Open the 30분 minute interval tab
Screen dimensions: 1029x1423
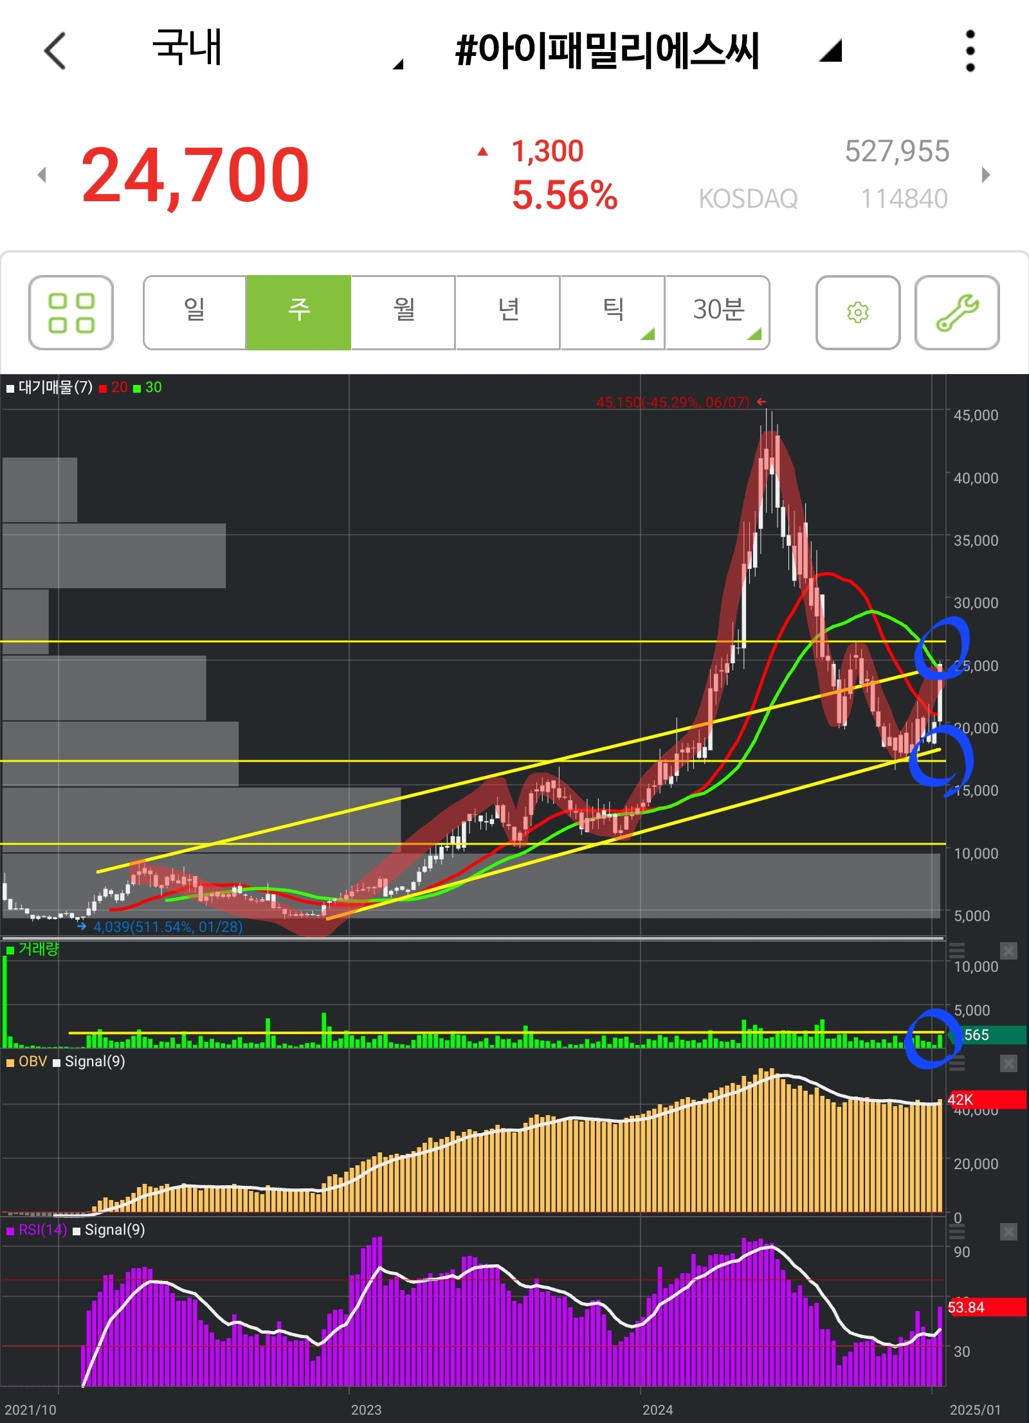pos(718,313)
